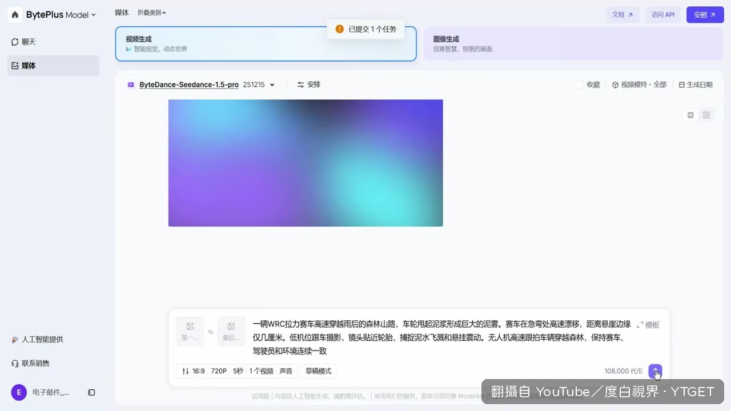
Task: Select the 视频生成 card
Action: [266, 44]
